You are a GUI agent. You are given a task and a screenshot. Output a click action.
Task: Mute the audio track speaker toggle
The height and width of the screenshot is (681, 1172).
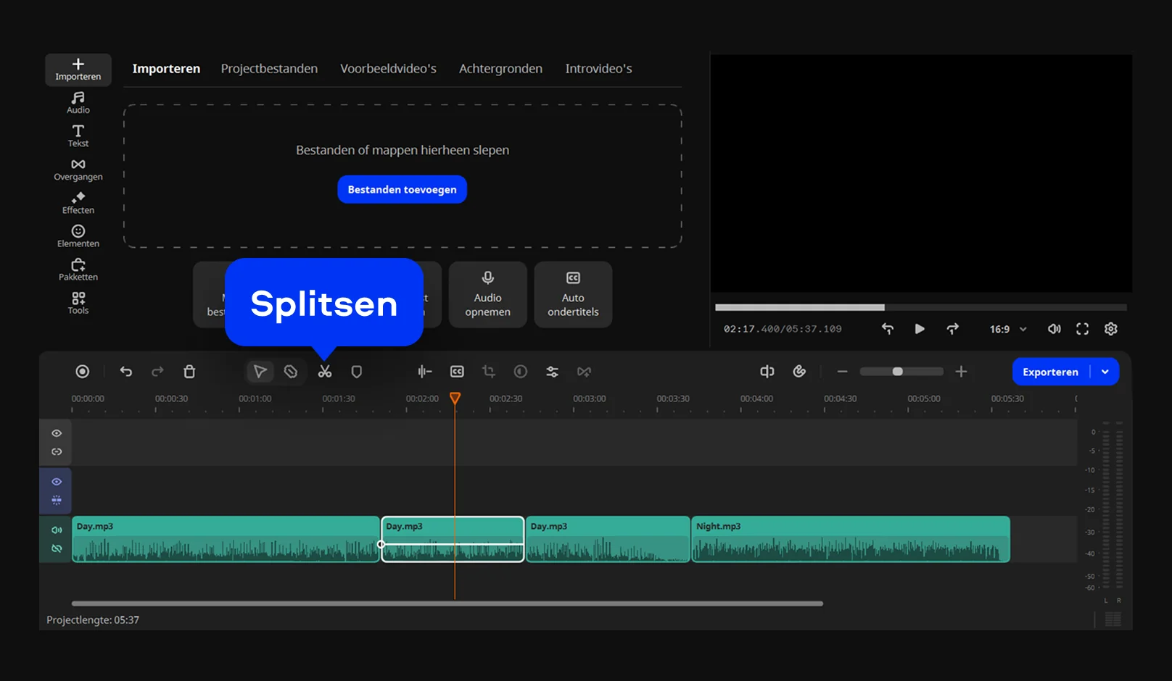click(57, 530)
